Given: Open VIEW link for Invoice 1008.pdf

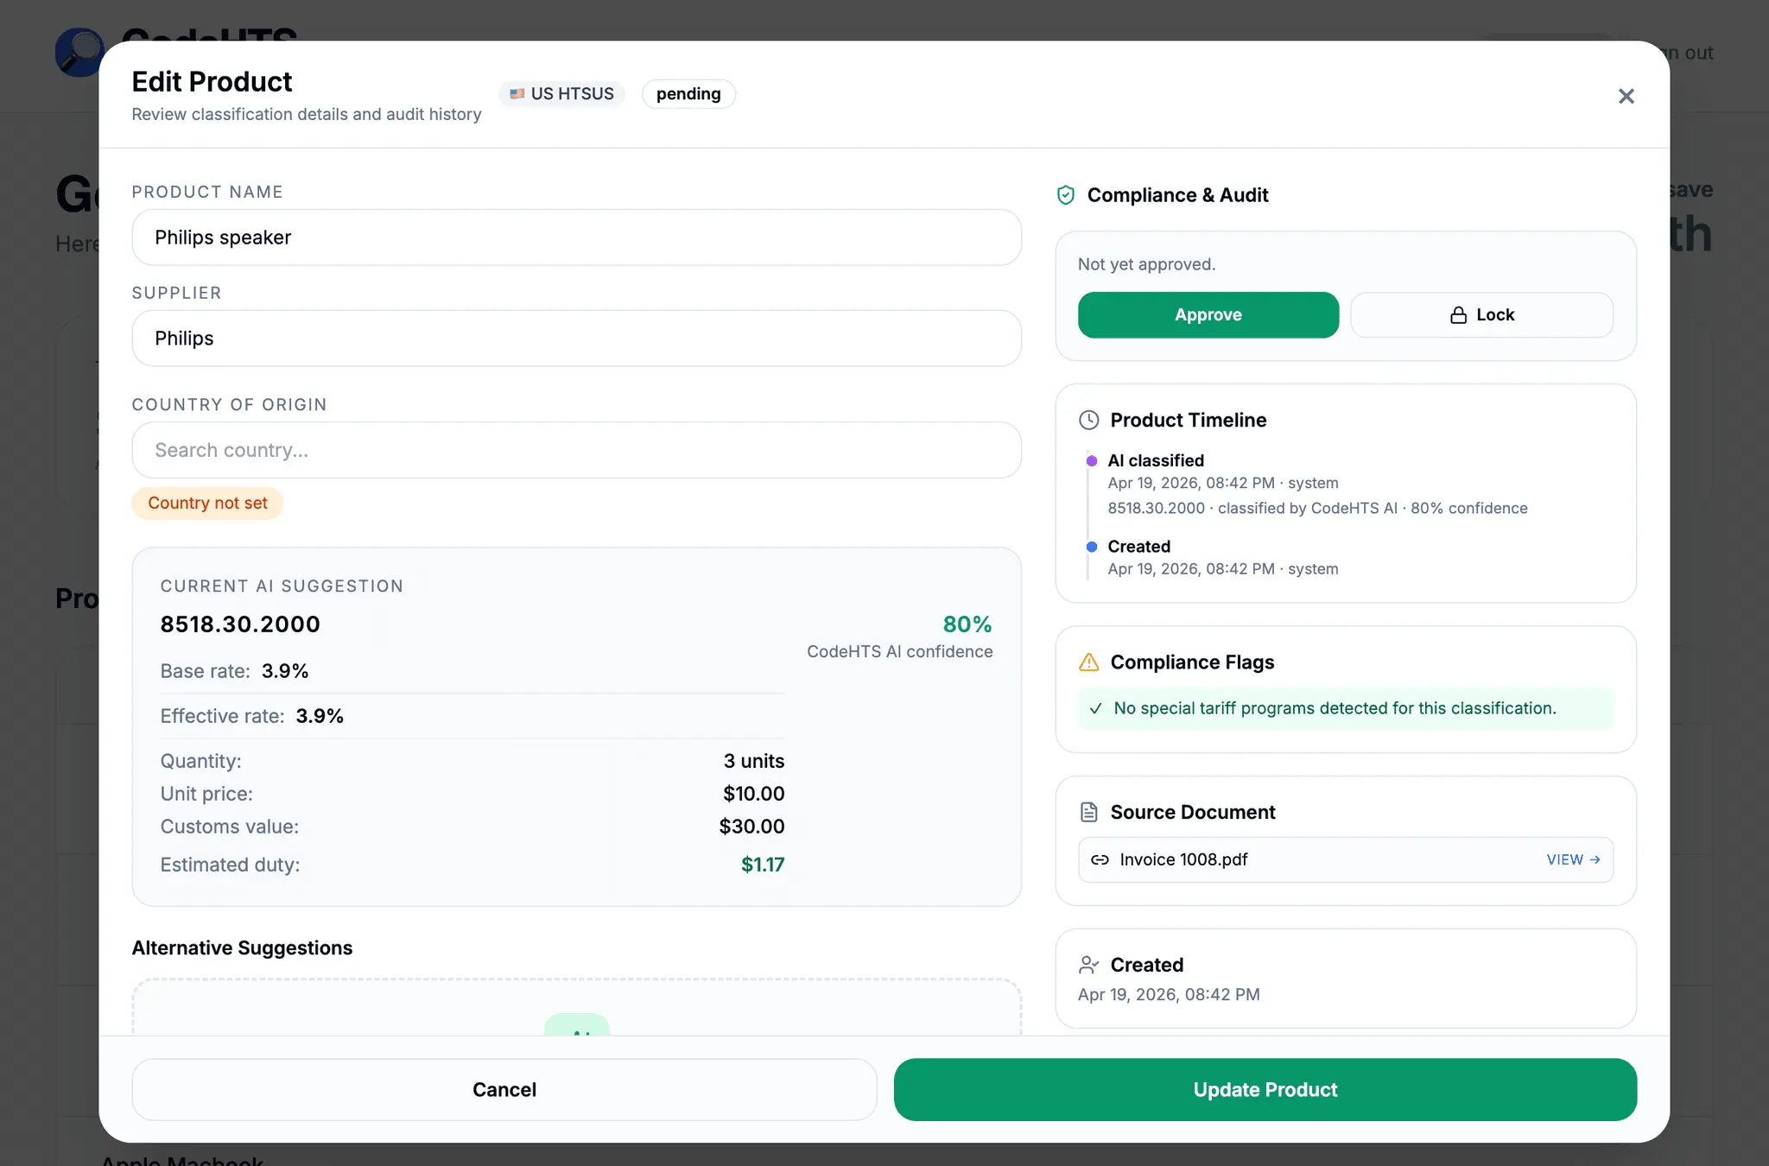Looking at the screenshot, I should coord(1573,860).
